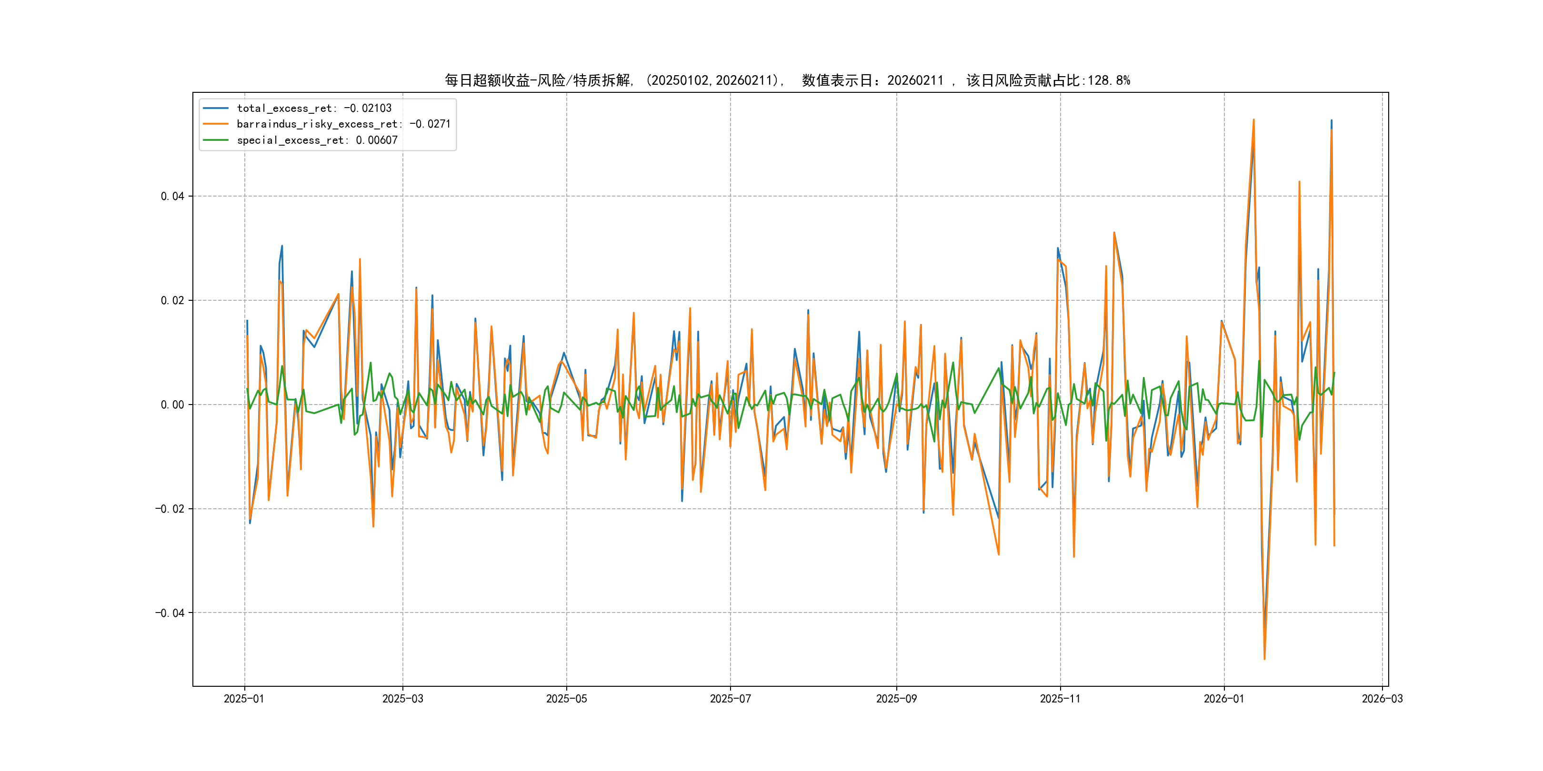1543x771 pixels.
Task: Click the 2025-05 x-axis tick label
Action: [x=566, y=699]
